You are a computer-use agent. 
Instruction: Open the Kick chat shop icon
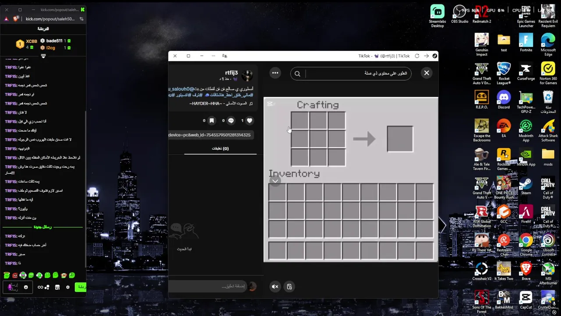point(57,287)
